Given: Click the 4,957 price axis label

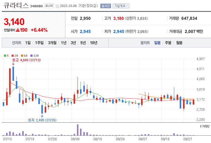Looking at the screenshot, I should pyautogui.click(x=200, y=59).
